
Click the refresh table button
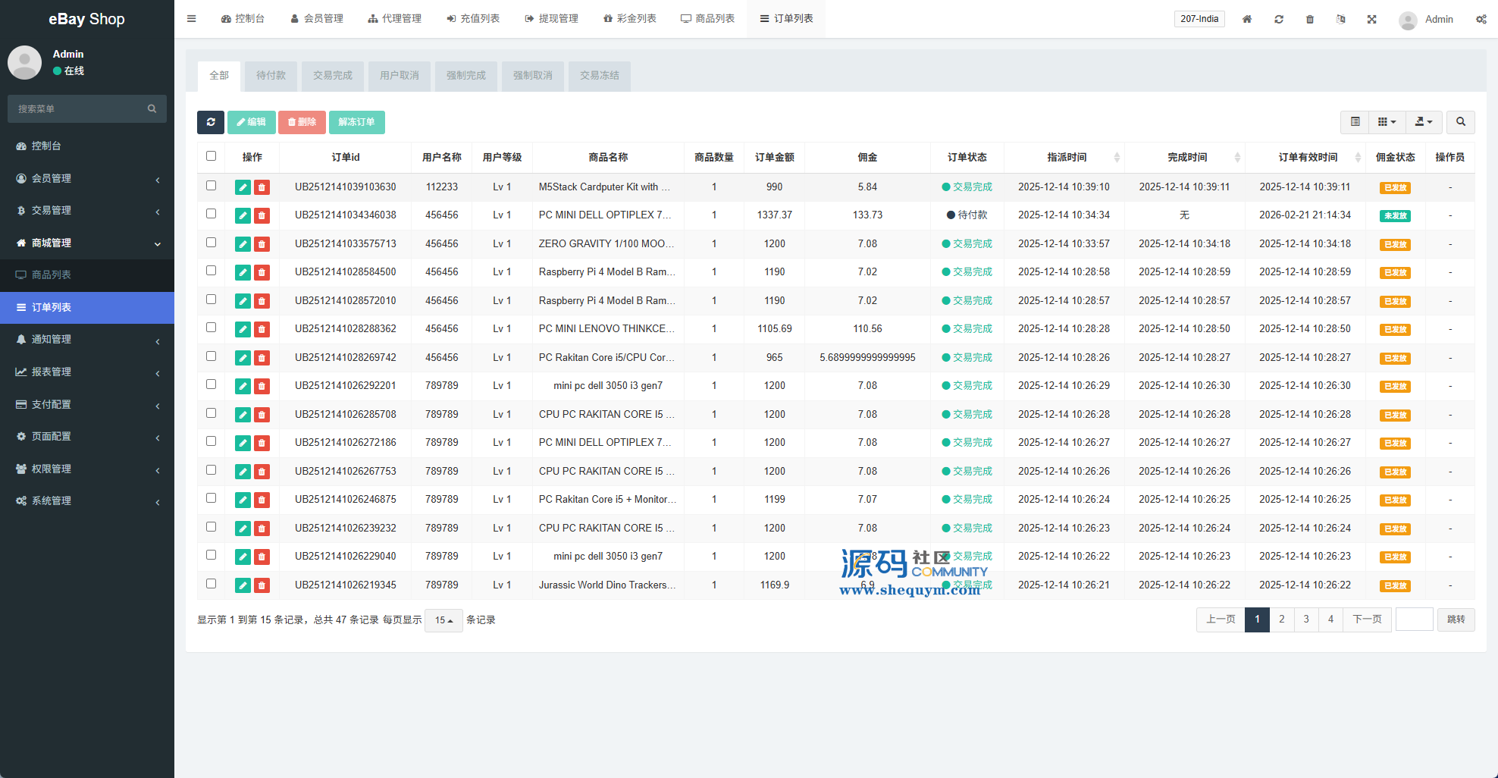211,122
